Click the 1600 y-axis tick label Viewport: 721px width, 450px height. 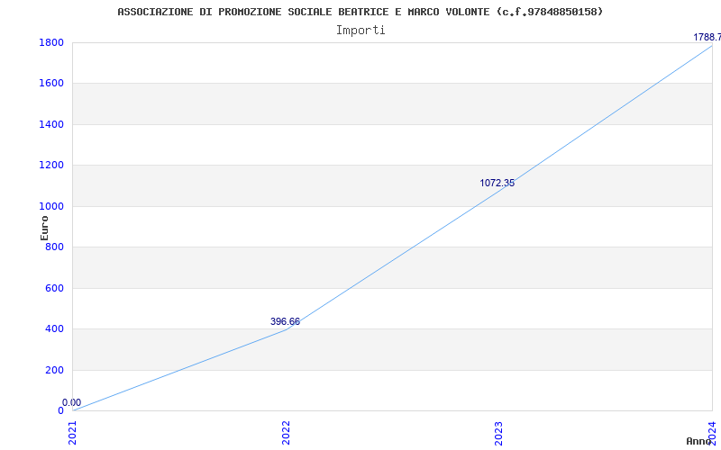pyautogui.click(x=51, y=84)
